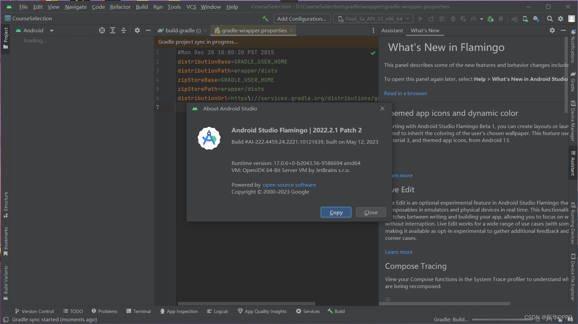Open the profiler options dropdown arrow

[481, 19]
